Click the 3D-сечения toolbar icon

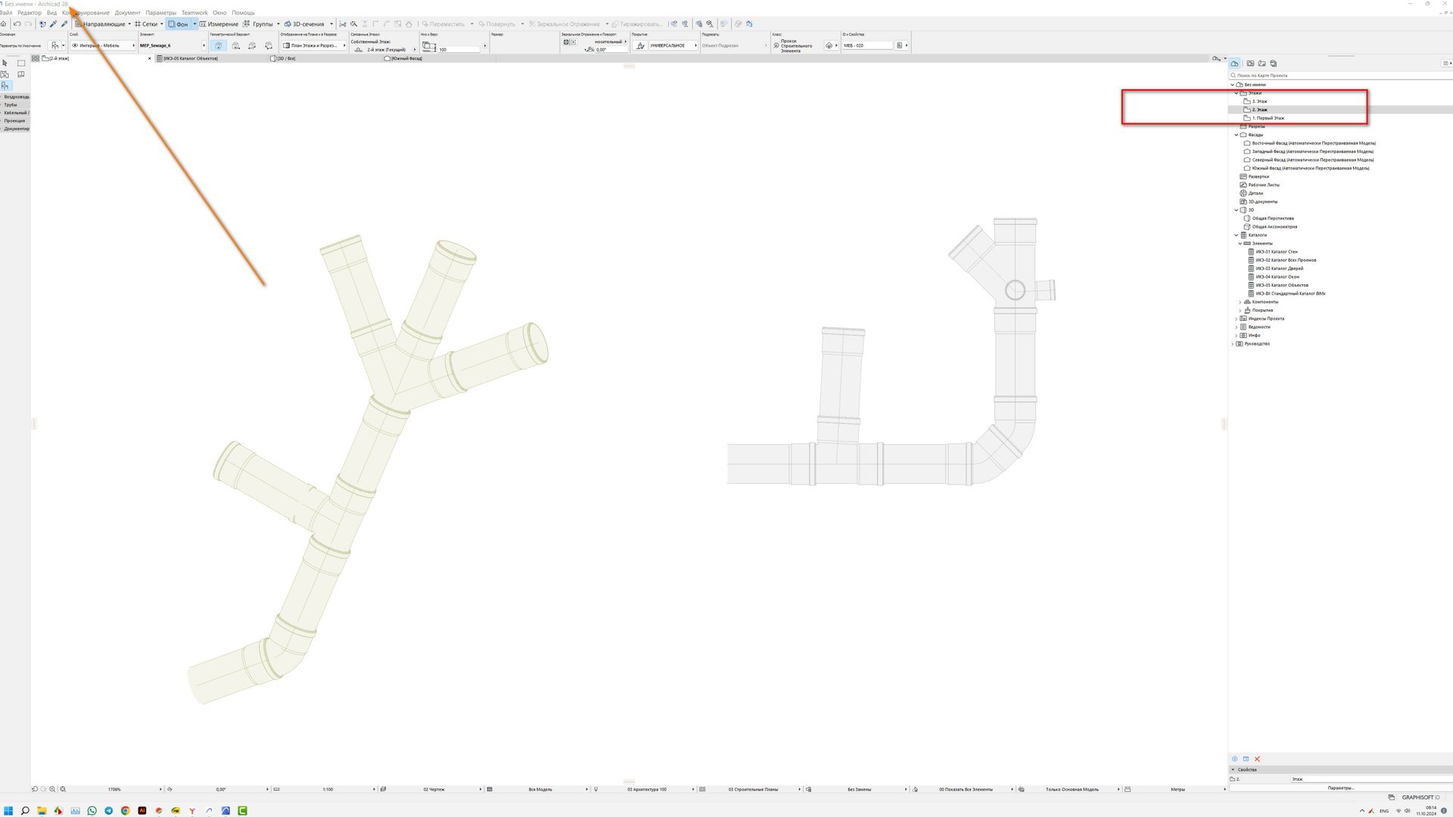(288, 24)
